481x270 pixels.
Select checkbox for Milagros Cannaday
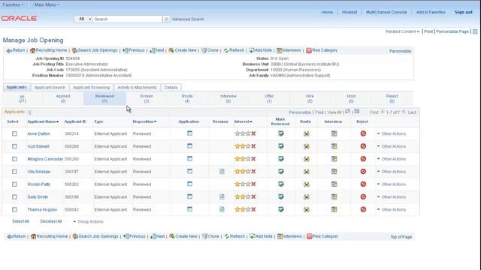pos(14,159)
